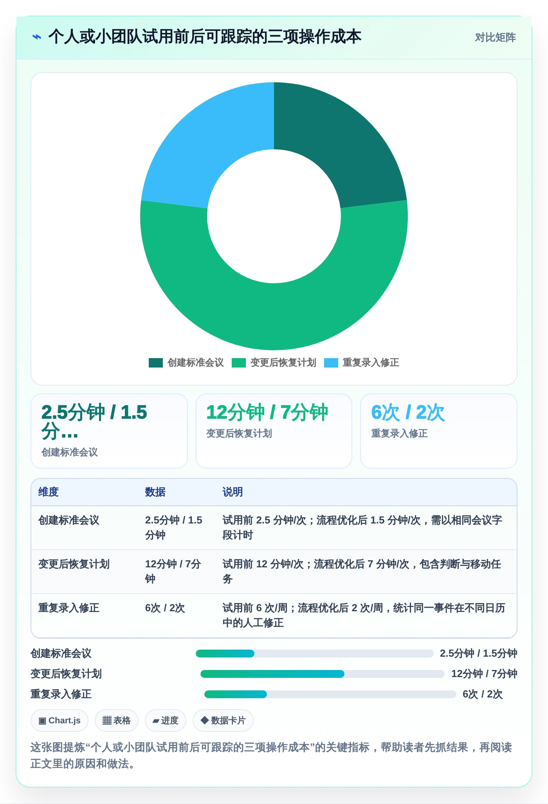Click the table cell 6次 / 2次
The width and height of the screenshot is (548, 804).
click(x=165, y=608)
